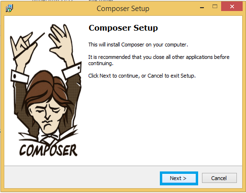Click the white shirt cuff on right arm

click(x=72, y=70)
